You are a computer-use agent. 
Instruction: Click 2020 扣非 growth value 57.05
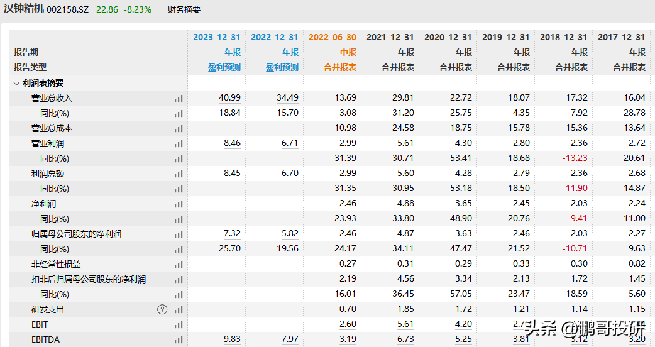coord(461,294)
